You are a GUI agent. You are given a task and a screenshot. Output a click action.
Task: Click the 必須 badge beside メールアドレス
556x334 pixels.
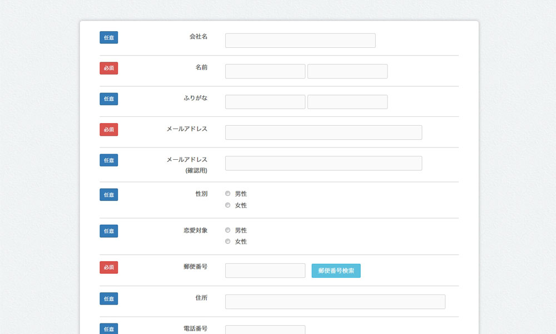109,130
